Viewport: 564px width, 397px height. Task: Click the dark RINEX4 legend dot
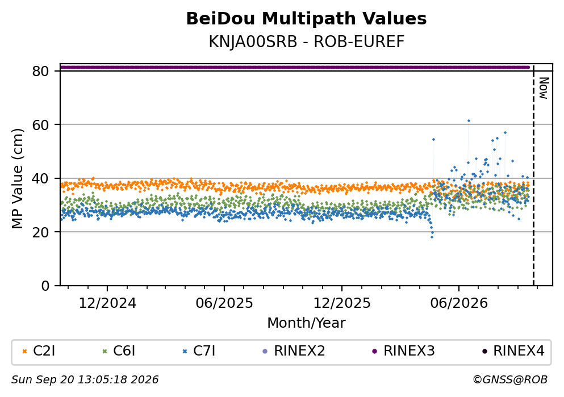pos(484,352)
